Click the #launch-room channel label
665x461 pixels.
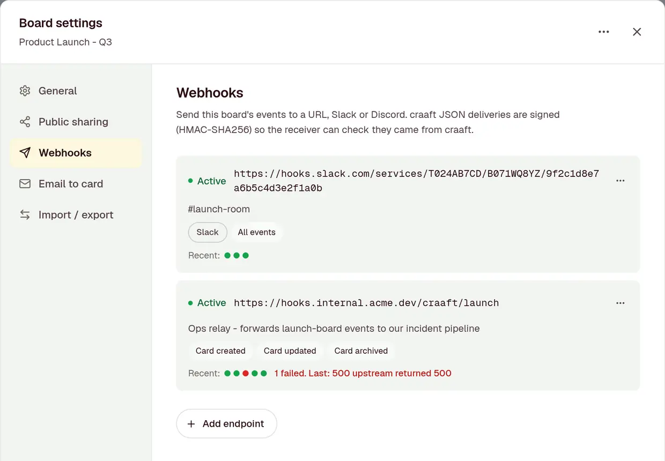pyautogui.click(x=219, y=209)
